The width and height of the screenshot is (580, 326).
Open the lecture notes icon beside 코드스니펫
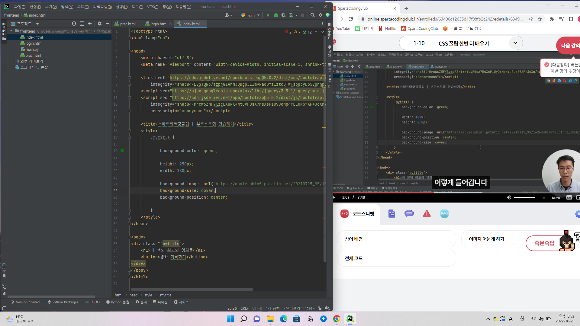(x=392, y=214)
